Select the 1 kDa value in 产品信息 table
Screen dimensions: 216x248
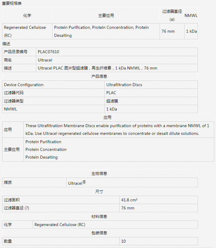(x=112, y=109)
